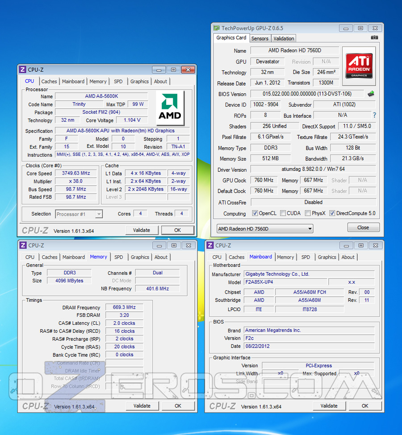Click the Multiplier value x 38.0
Image resolution: width=402 pixels, height=435 pixels.
(76, 181)
